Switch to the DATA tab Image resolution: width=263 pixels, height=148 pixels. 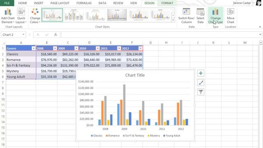coord(102,3)
